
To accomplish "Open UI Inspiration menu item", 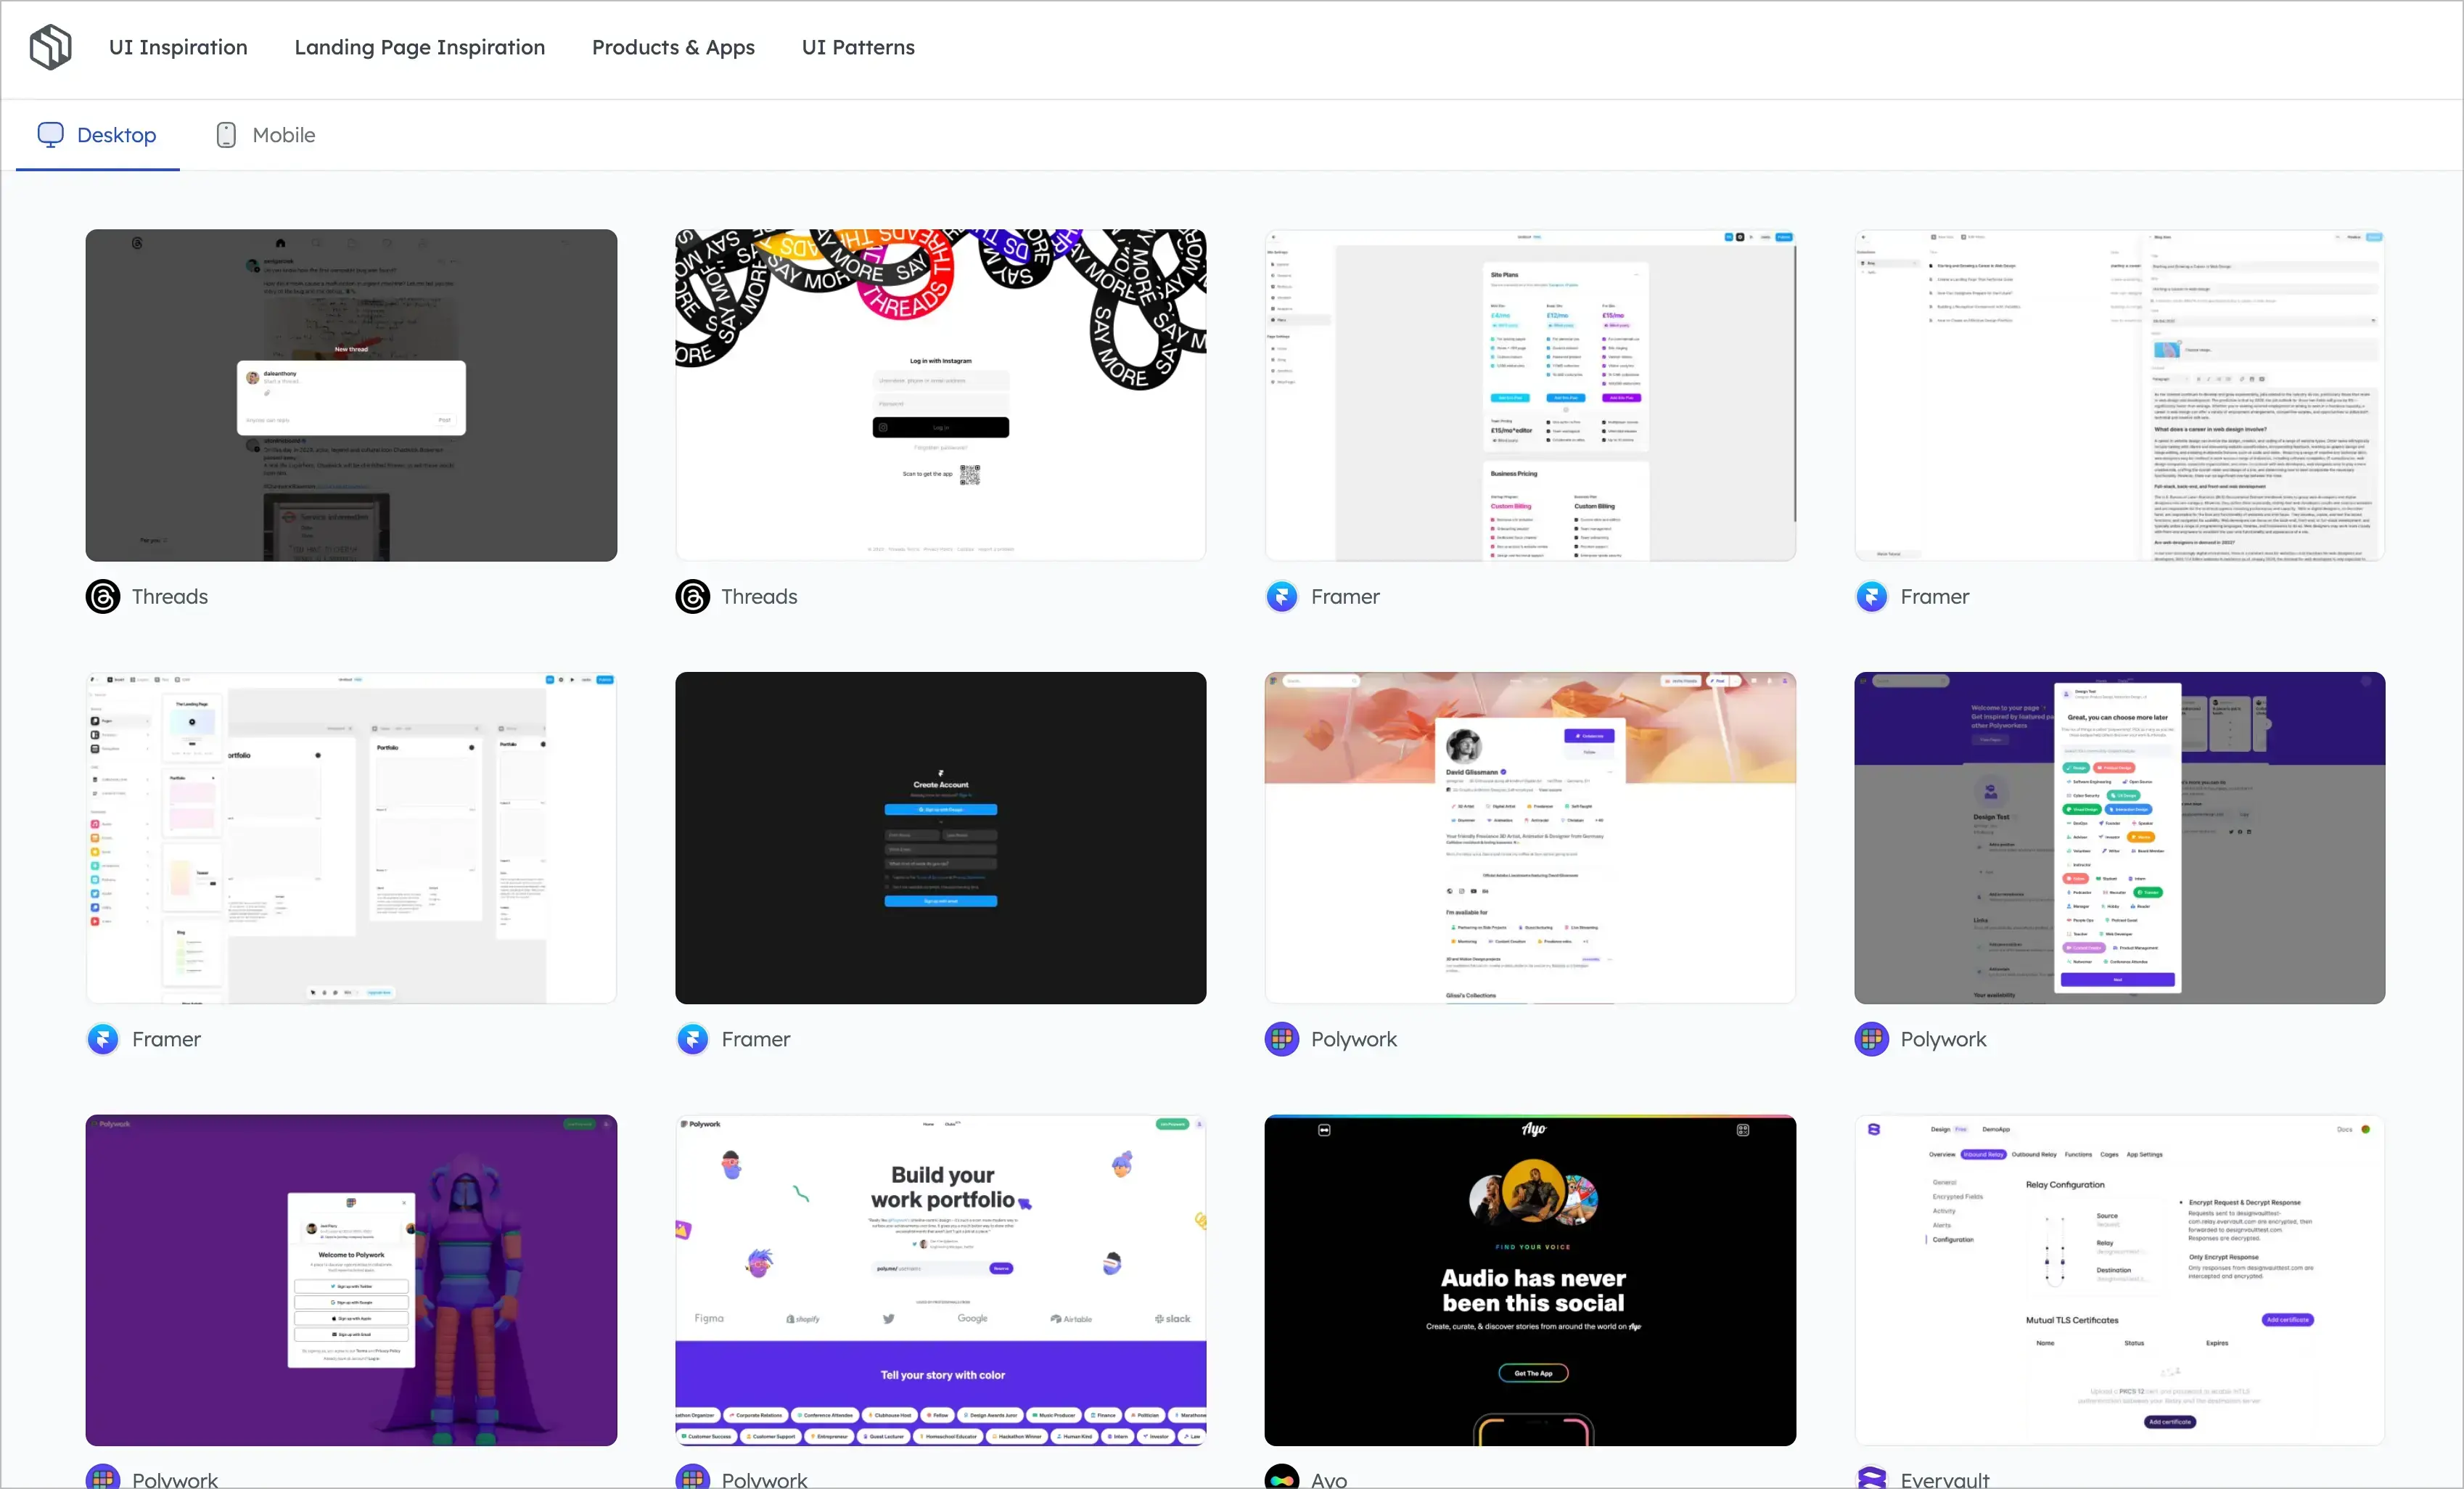I will [178, 47].
